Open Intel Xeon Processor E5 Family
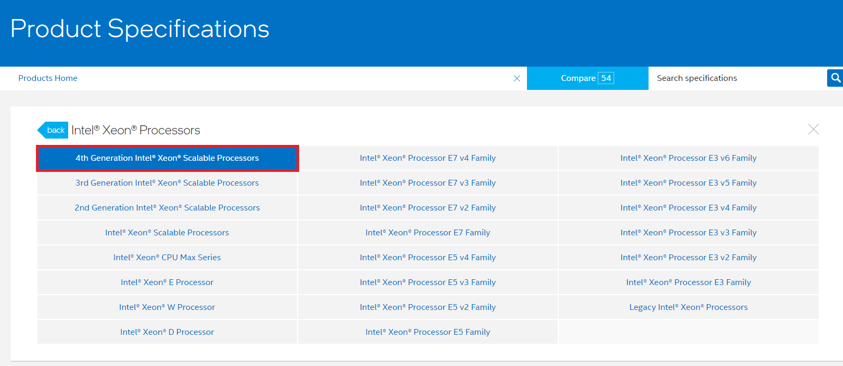 tap(428, 332)
